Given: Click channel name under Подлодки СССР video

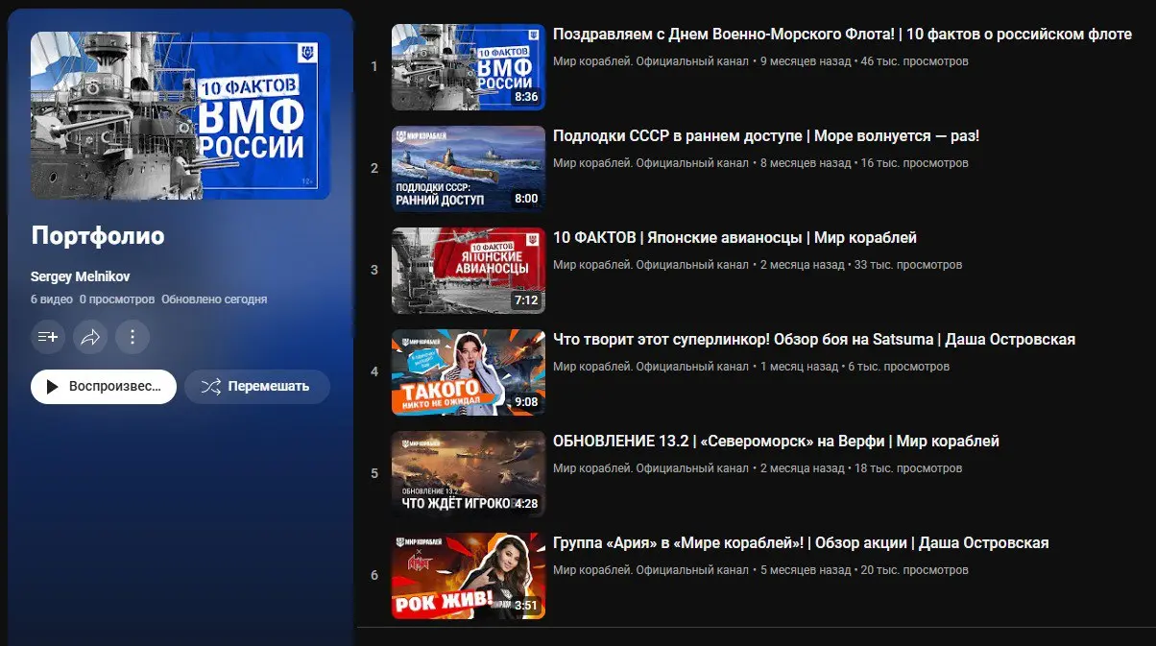Looking at the screenshot, I should 651,163.
